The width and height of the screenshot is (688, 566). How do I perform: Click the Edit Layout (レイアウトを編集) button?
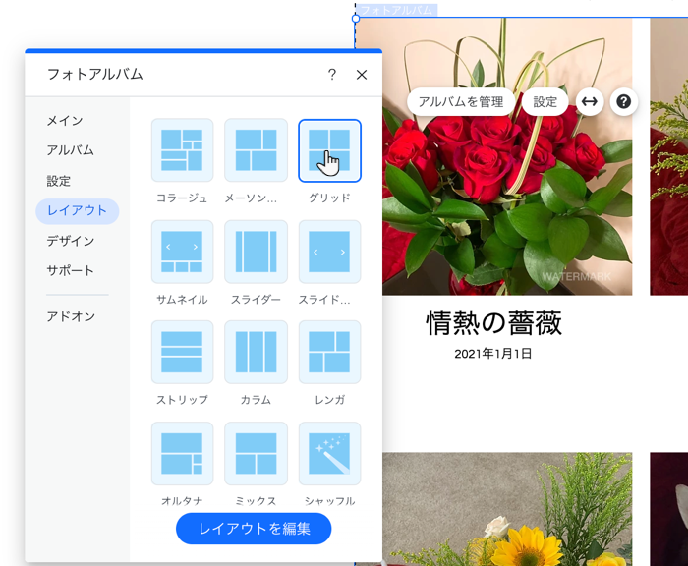click(x=254, y=529)
